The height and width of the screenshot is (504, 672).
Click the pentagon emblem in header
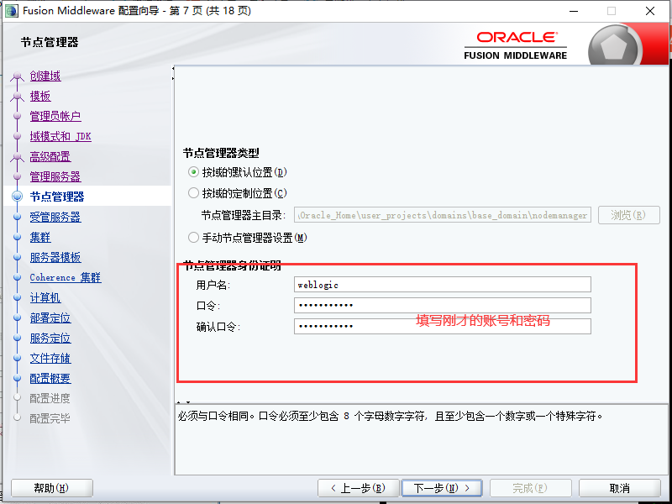[x=614, y=48]
